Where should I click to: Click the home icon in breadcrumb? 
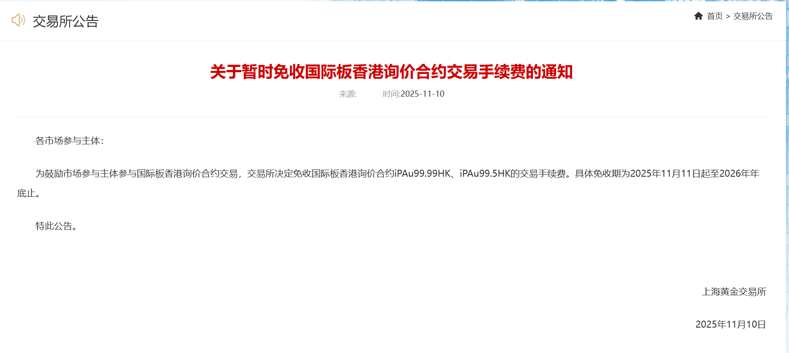click(698, 16)
